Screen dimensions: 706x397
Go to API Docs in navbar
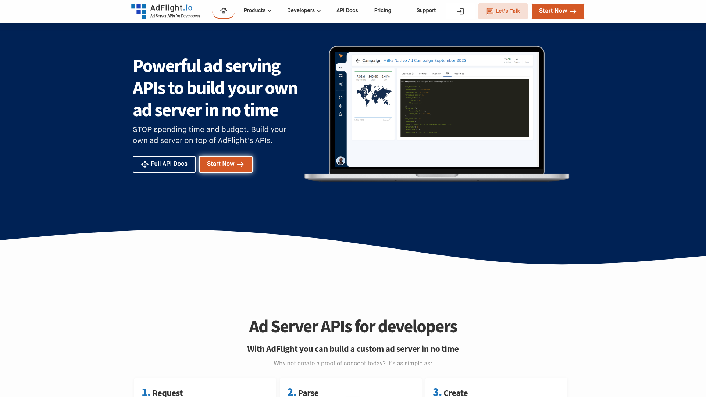[347, 11]
